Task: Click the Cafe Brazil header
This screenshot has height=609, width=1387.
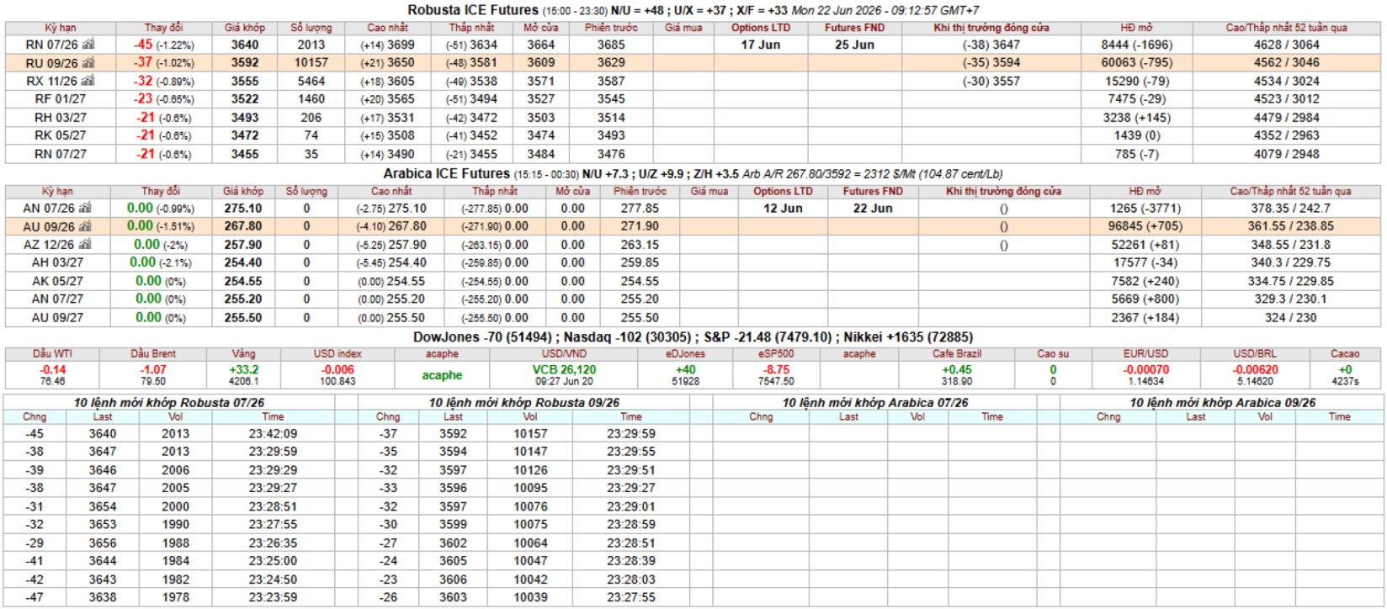Action: tap(957, 354)
